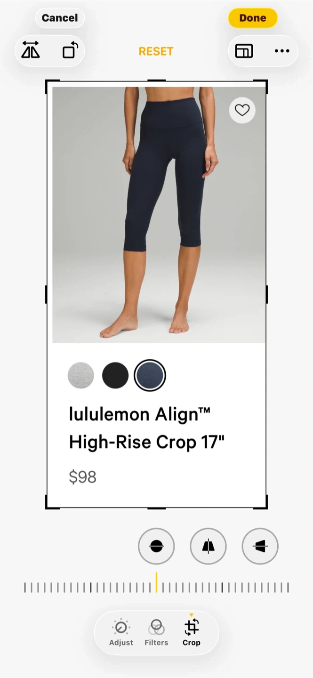Tap the heart favorite icon on photo
Screen dimensions: 313x678
pyautogui.click(x=242, y=110)
